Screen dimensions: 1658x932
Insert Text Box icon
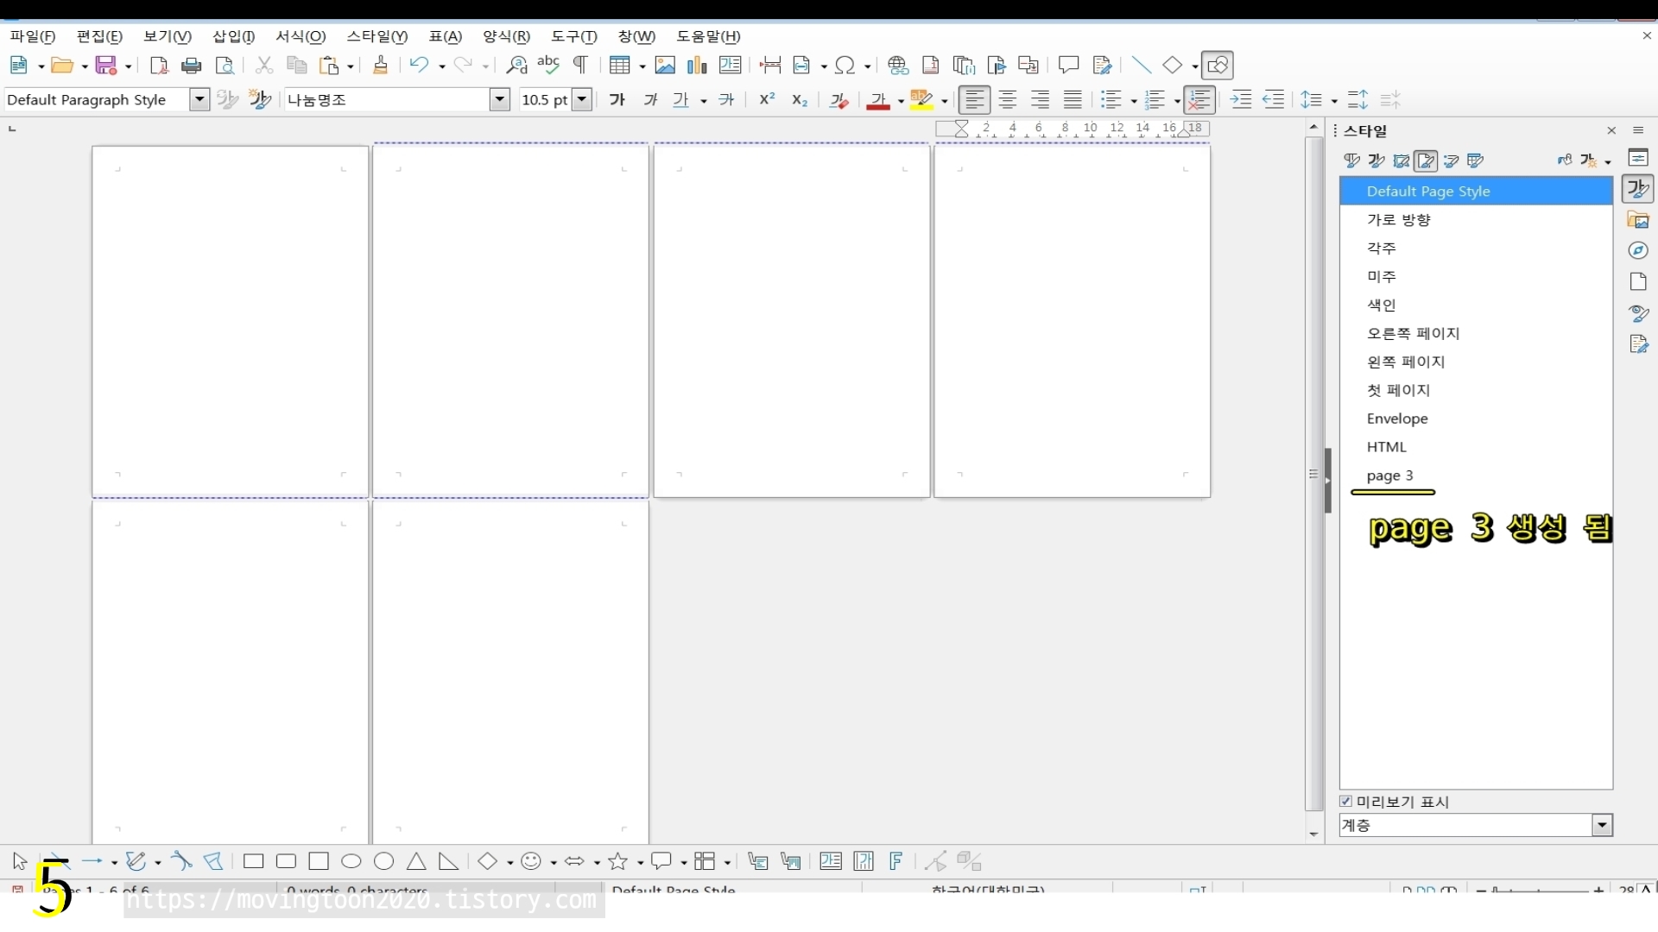tap(731, 66)
